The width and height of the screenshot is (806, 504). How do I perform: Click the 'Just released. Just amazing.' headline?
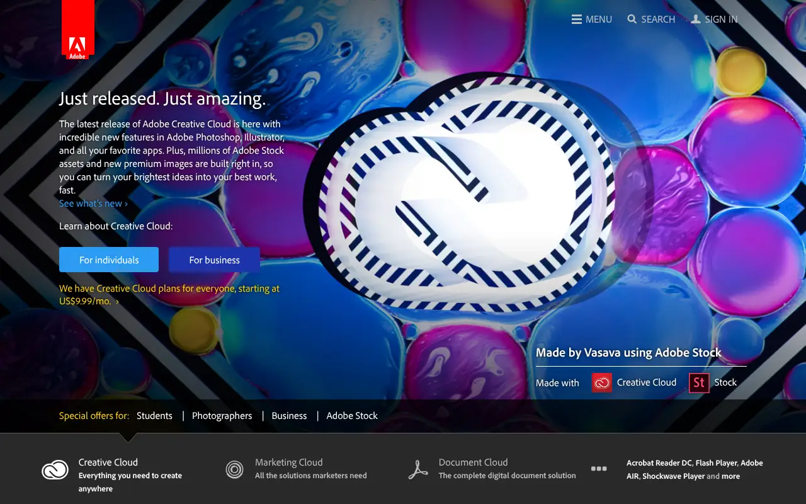click(162, 99)
